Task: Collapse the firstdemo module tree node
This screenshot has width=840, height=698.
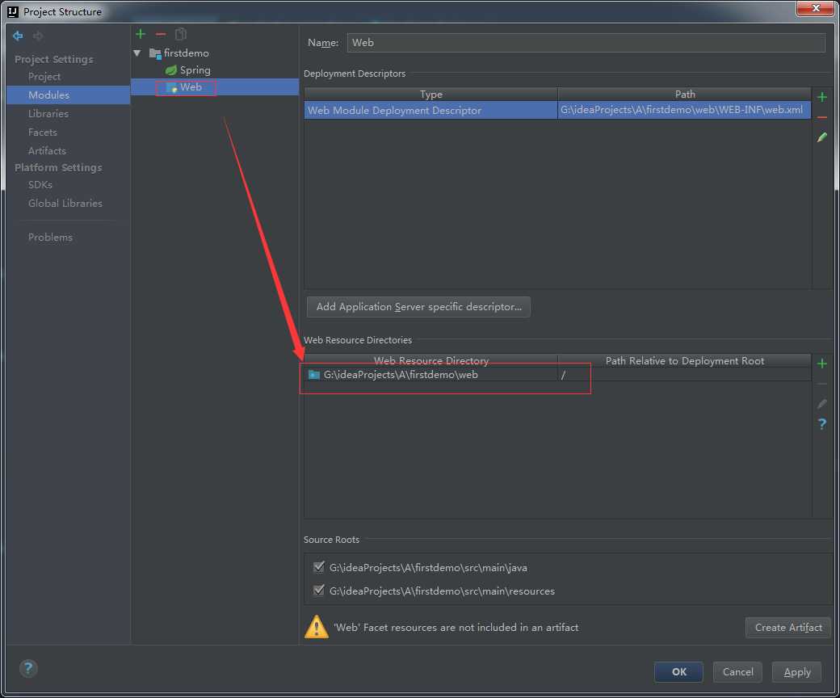Action: pyautogui.click(x=137, y=53)
